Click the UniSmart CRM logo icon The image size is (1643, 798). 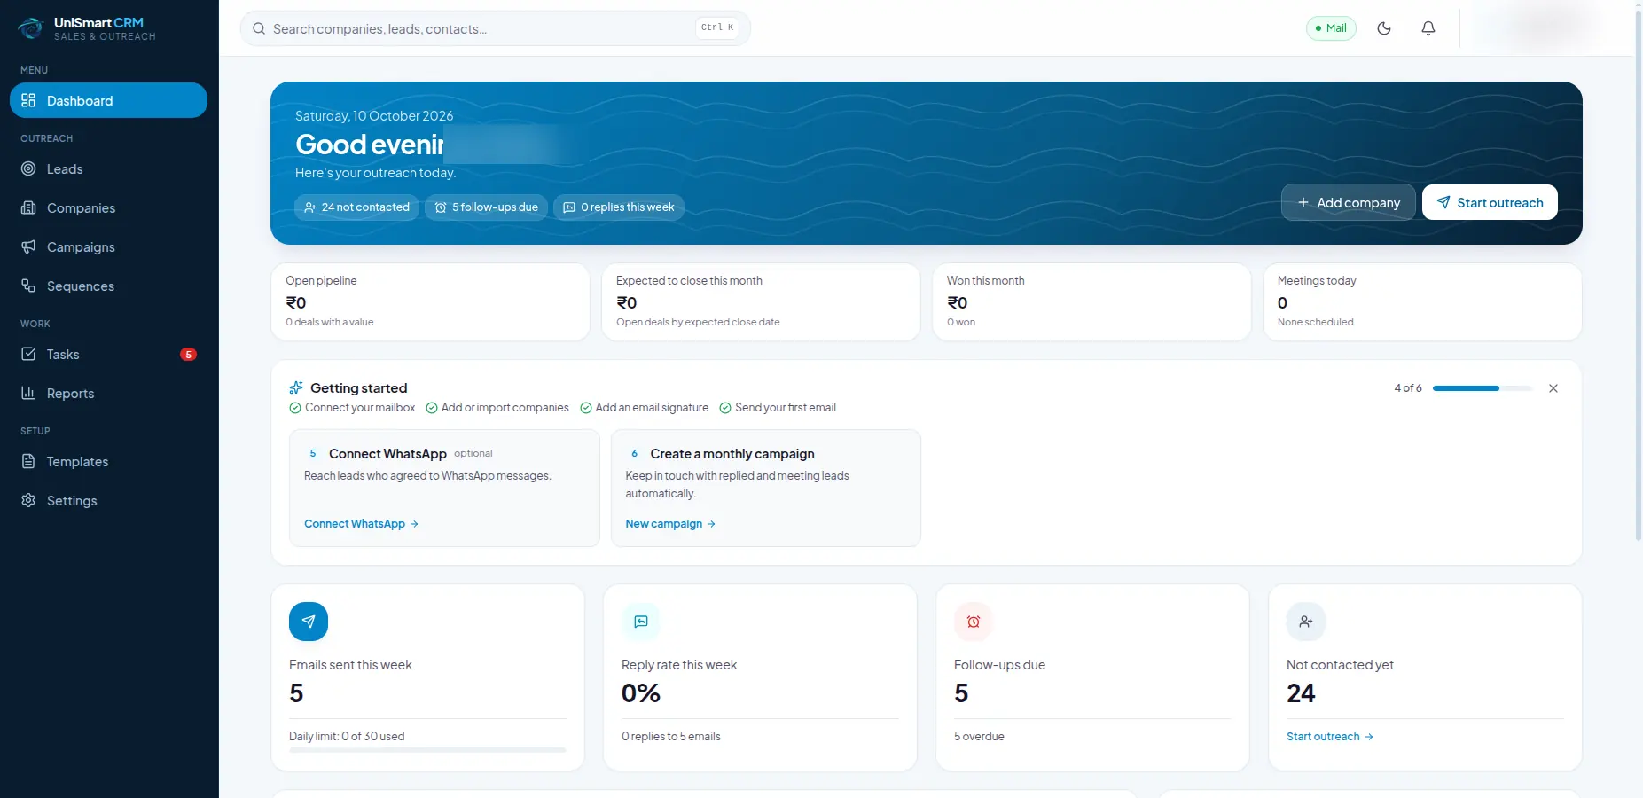(31, 28)
